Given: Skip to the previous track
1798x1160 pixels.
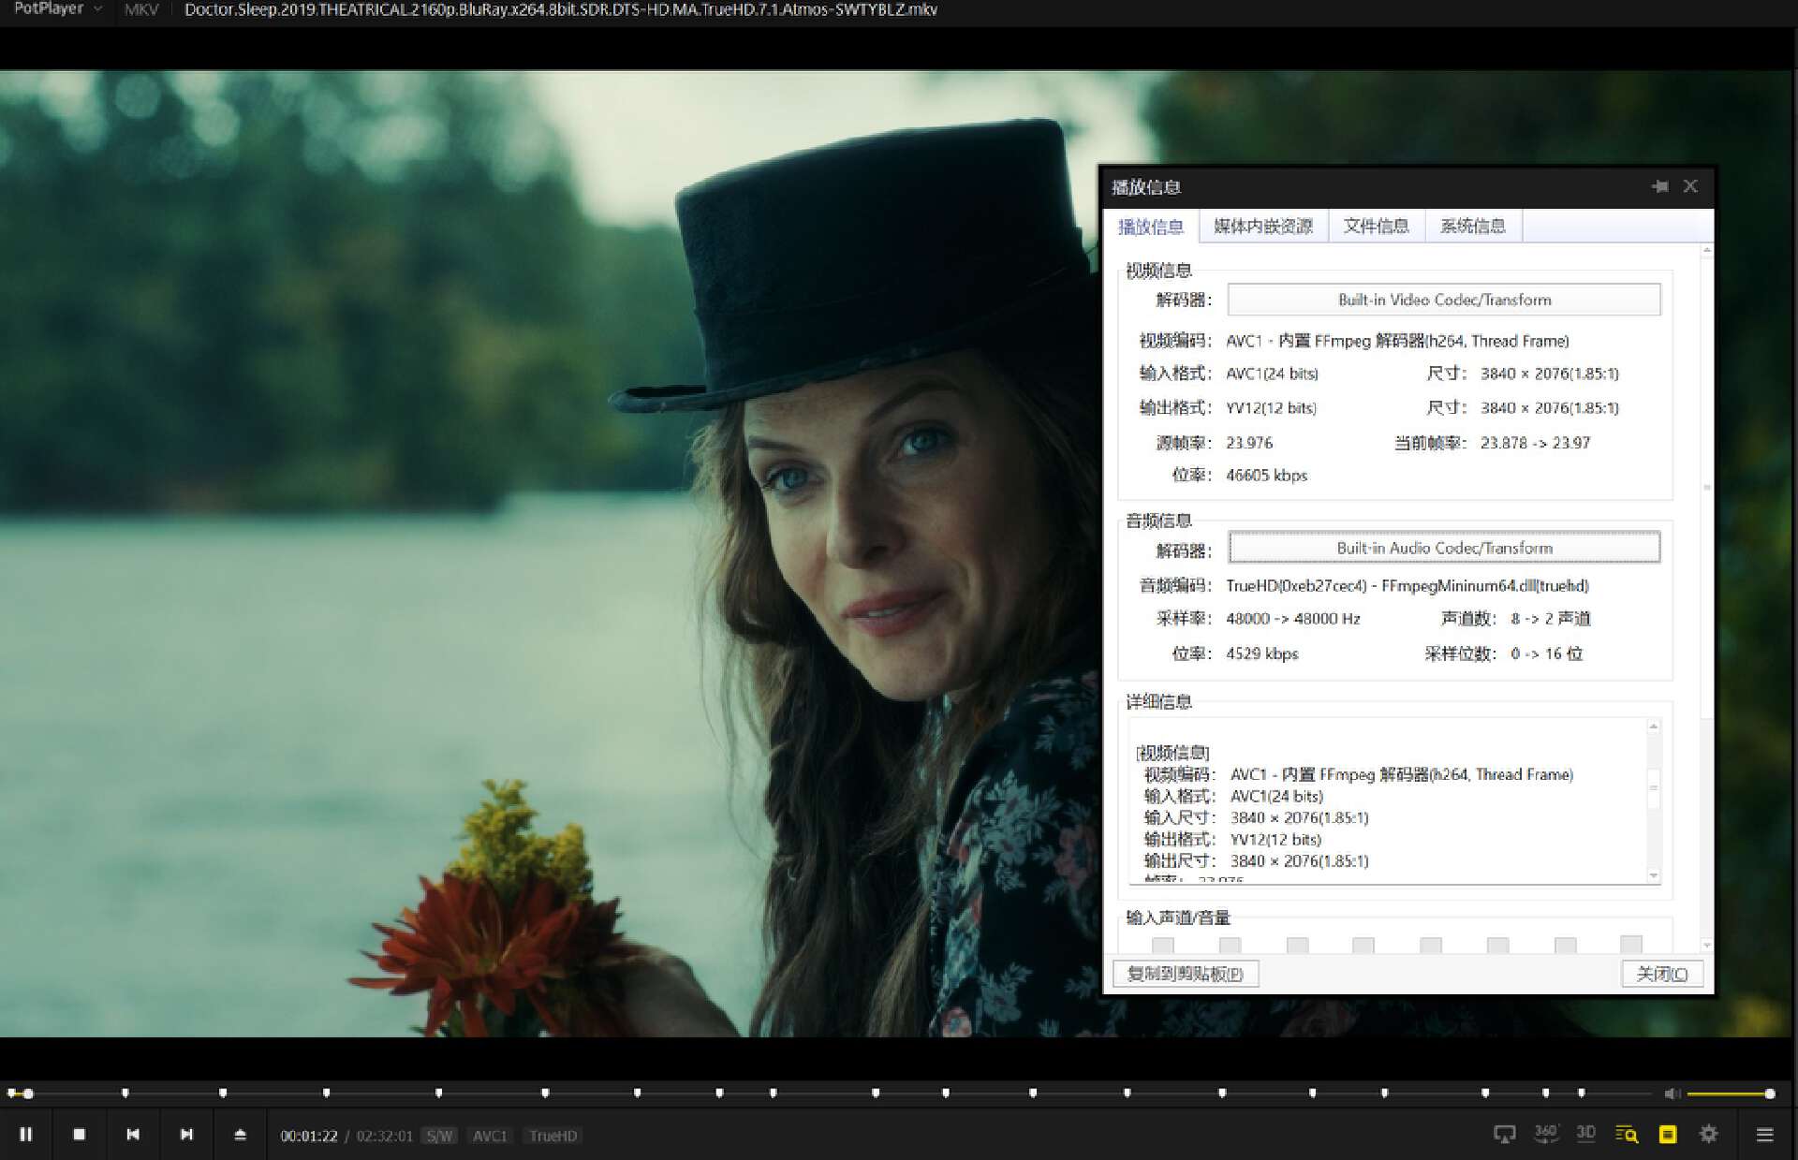Looking at the screenshot, I should (133, 1135).
